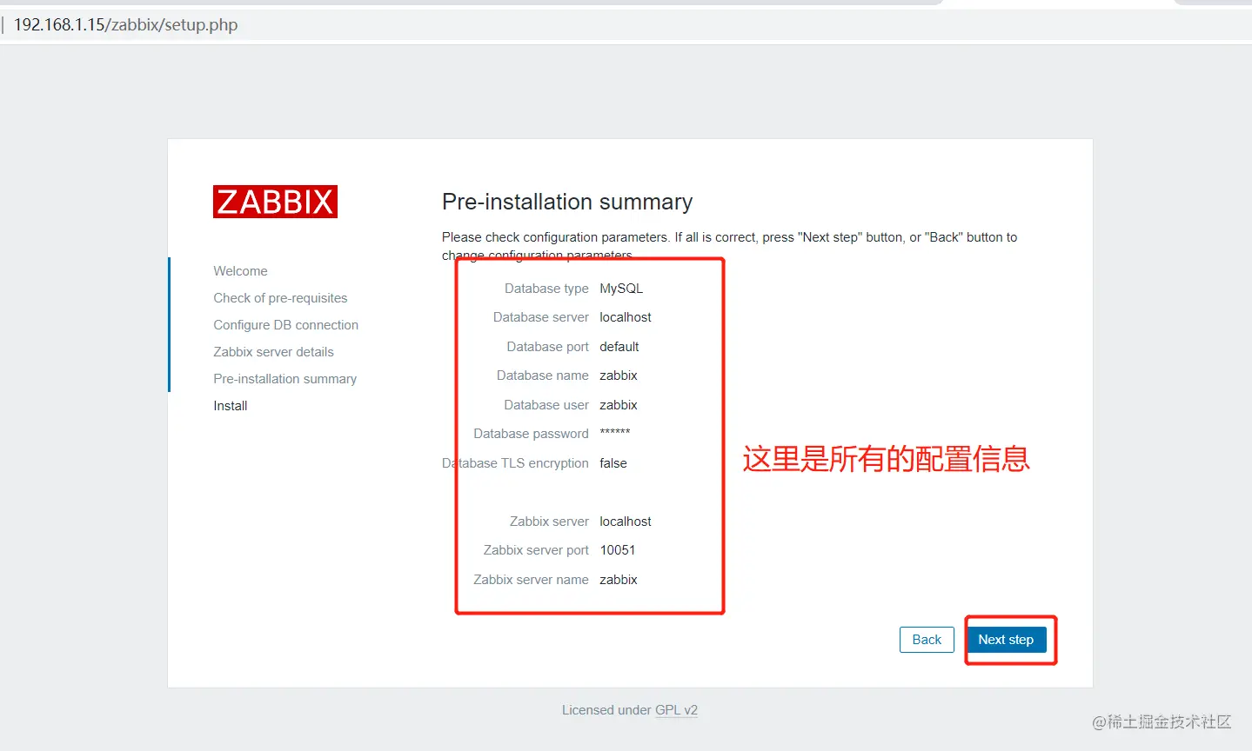The image size is (1252, 751).
Task: Click the ZABBIX logo
Action: tap(275, 202)
